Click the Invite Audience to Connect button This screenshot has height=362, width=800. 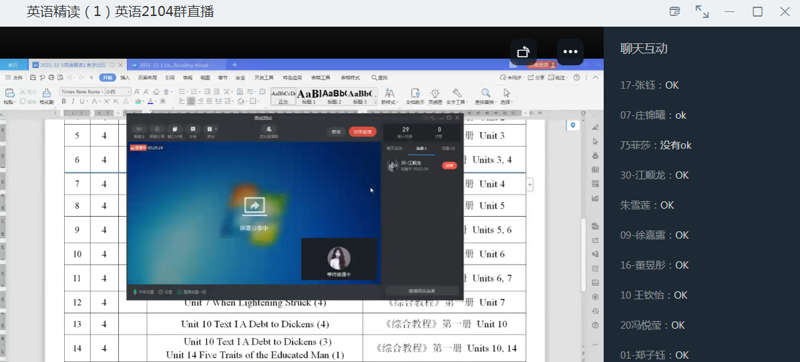(x=421, y=291)
